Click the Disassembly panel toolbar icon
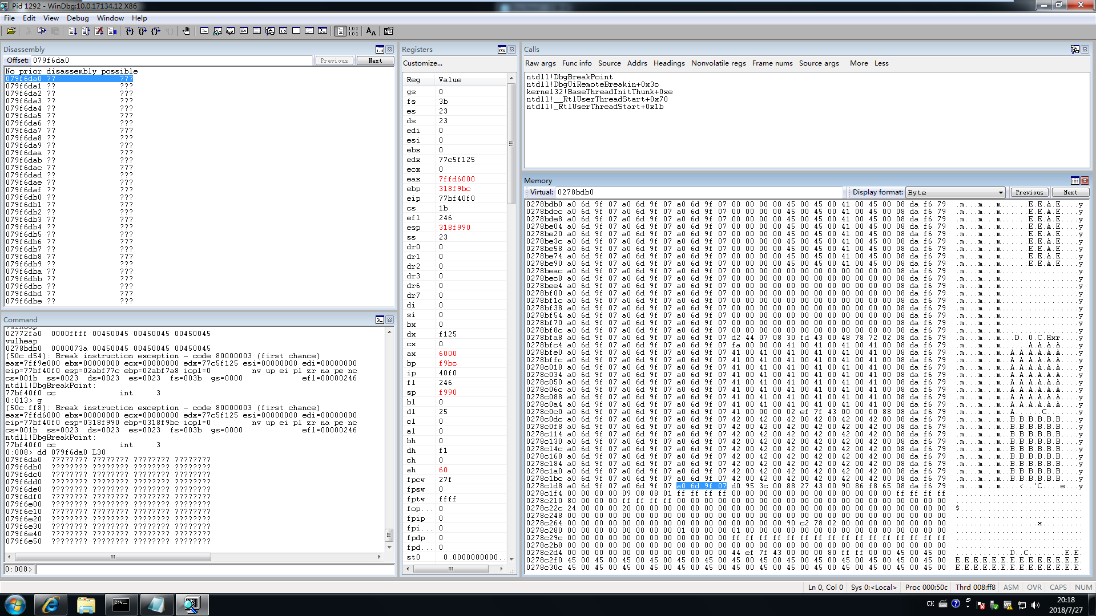The width and height of the screenshot is (1096, 616). pos(380,50)
